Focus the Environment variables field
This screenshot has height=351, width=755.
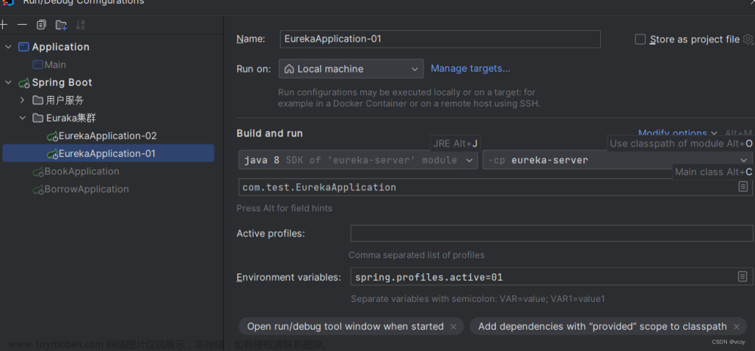551,277
